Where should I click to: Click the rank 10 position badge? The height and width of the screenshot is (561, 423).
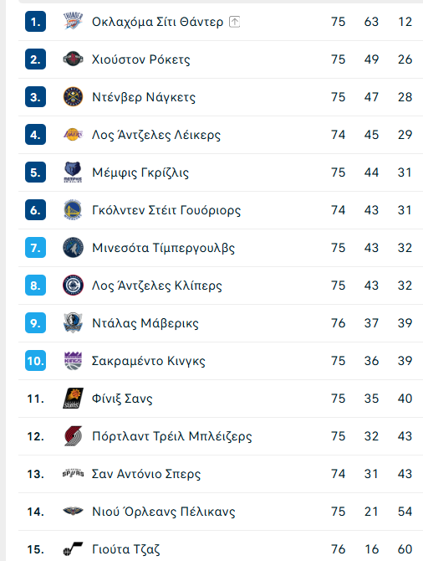(35, 361)
